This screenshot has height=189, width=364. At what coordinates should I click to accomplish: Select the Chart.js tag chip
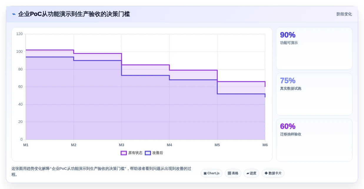click(x=212, y=173)
